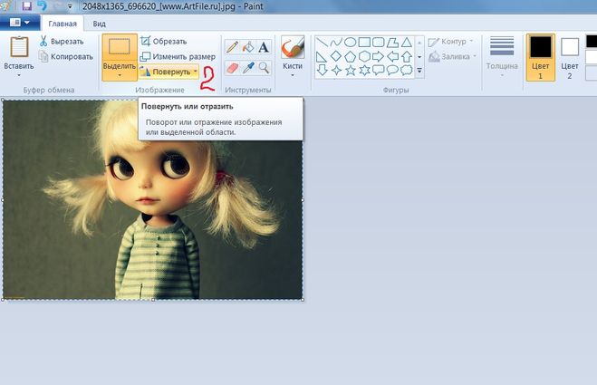Expand the Кисти dropdown arrow
This screenshot has height=385, width=597.
tap(293, 75)
